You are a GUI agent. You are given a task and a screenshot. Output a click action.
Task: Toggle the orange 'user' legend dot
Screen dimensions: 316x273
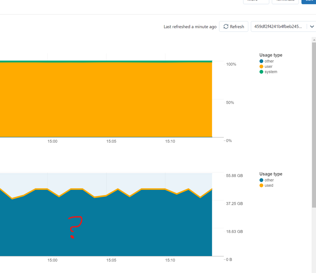261,67
